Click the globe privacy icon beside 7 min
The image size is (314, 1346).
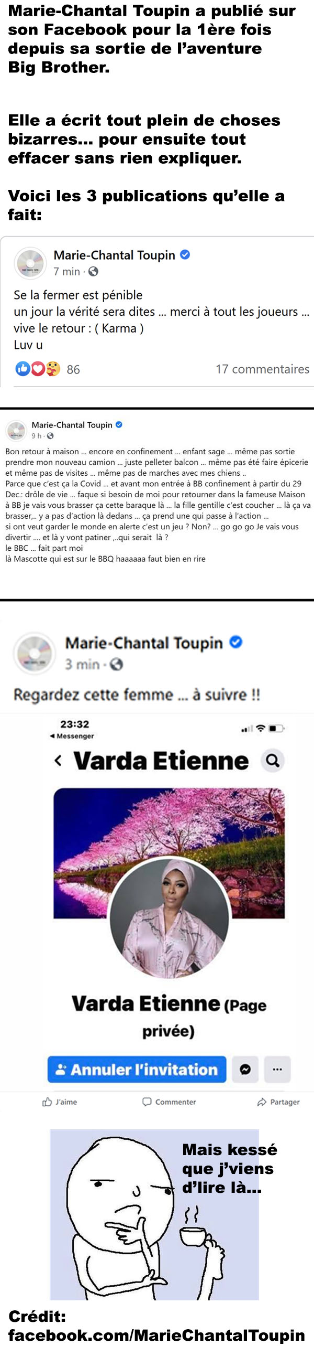point(93,271)
